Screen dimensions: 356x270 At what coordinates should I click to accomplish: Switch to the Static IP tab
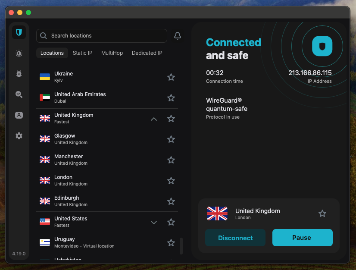click(x=82, y=53)
